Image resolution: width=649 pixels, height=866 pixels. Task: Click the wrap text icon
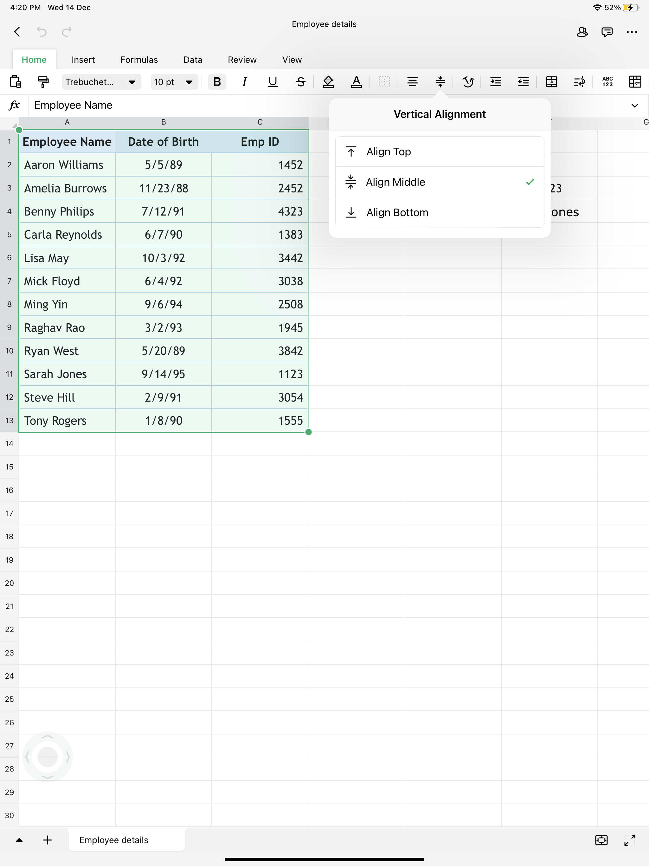coord(579,82)
